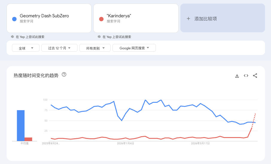Try Karinderya search on Yep link
This screenshot has height=164, width=271.
(x=117, y=37)
